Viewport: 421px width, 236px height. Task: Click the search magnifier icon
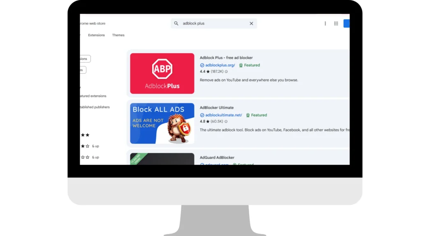click(176, 23)
